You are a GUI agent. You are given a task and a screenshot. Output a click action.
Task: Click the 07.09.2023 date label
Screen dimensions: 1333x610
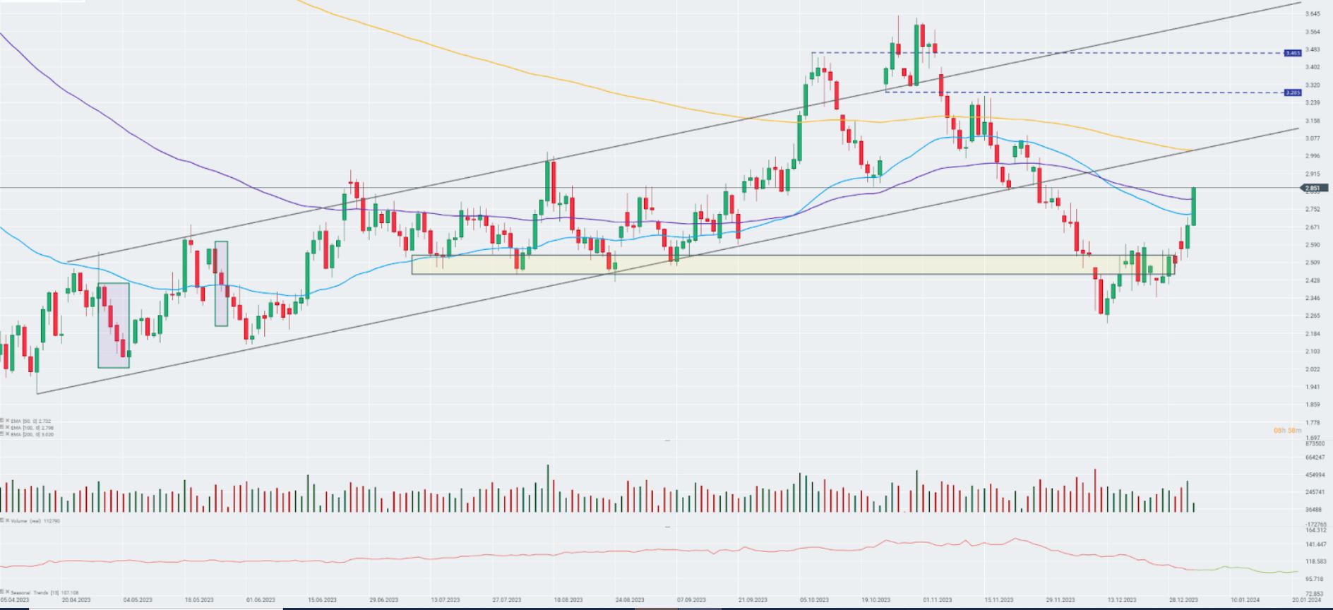tap(691, 600)
